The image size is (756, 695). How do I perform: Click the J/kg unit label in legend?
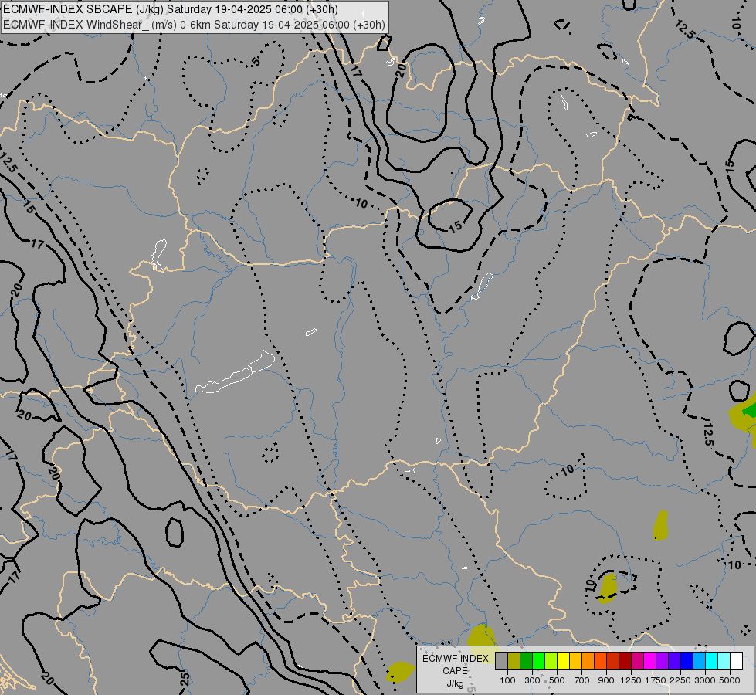coord(455,683)
